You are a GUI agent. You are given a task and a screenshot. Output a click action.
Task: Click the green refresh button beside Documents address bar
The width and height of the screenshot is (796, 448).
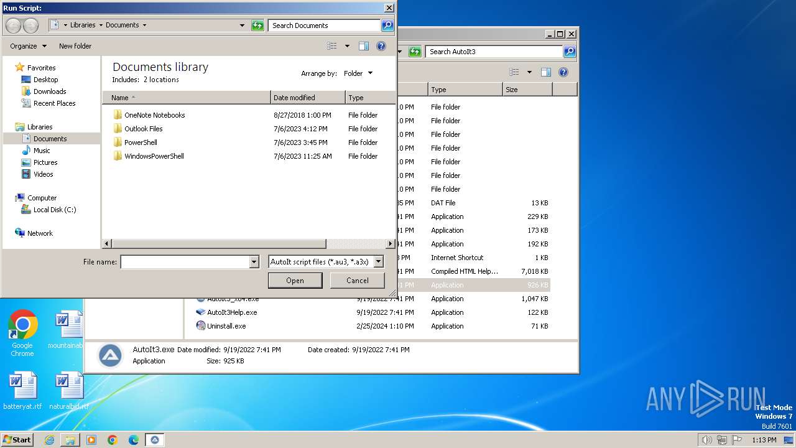coord(257,26)
